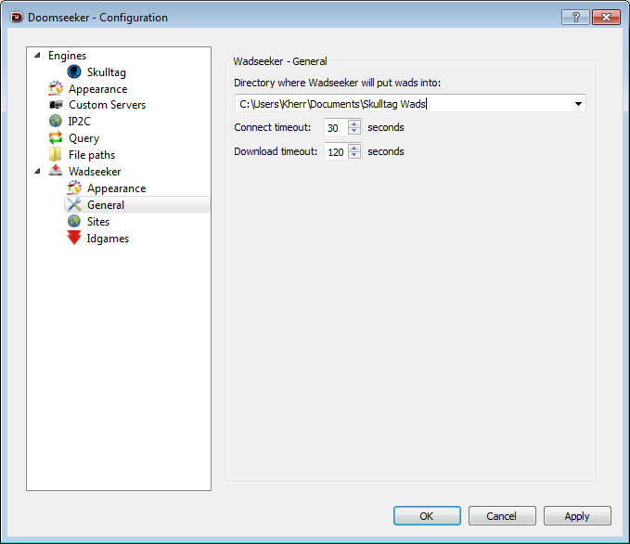
Task: Increase Connect timeout with up arrow
Action: tap(354, 123)
